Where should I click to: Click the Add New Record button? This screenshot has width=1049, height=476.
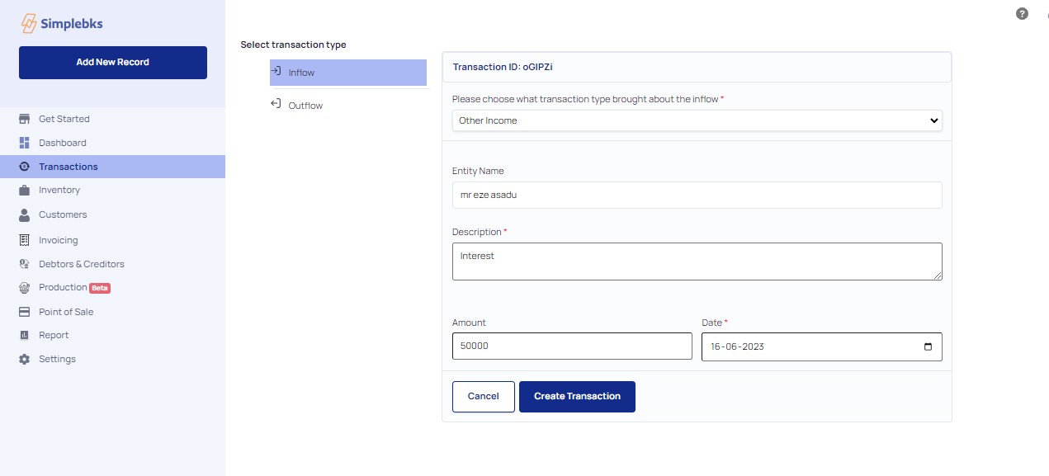[x=113, y=63]
